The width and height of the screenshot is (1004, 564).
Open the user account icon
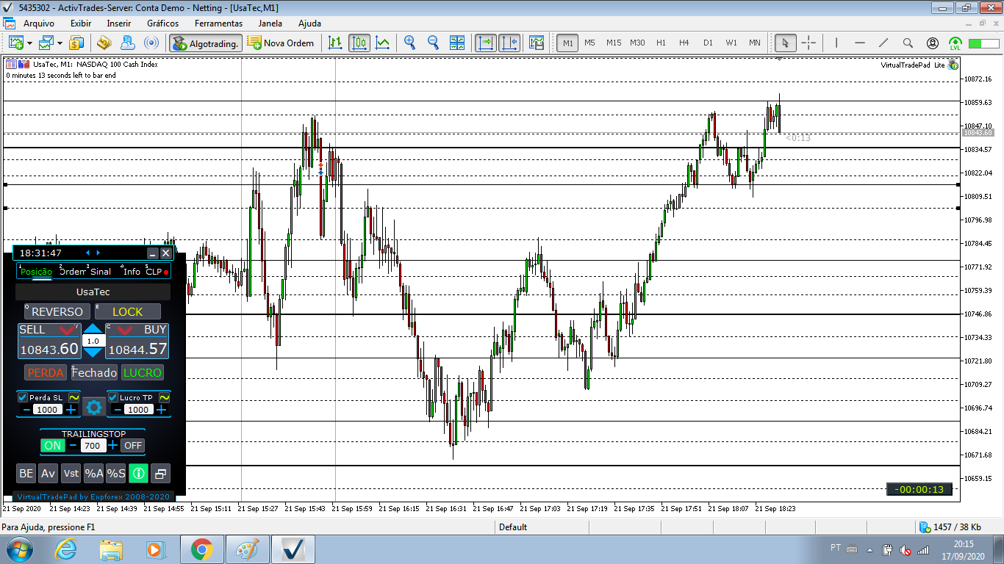[933, 43]
